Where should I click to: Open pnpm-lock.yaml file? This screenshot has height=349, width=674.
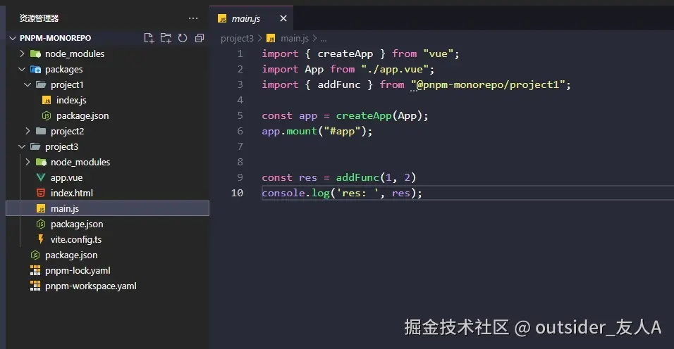[78, 270]
